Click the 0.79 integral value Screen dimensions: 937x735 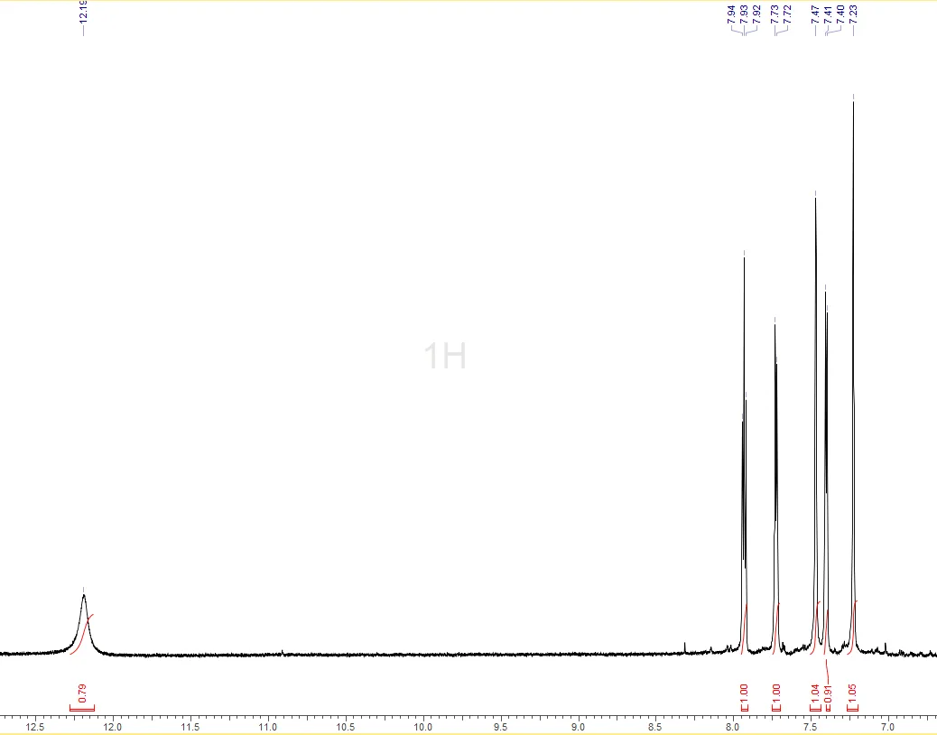tap(82, 693)
